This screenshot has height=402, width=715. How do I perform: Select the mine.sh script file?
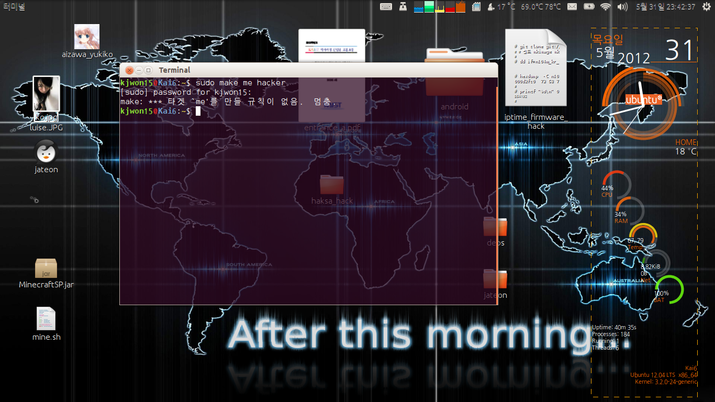46,318
